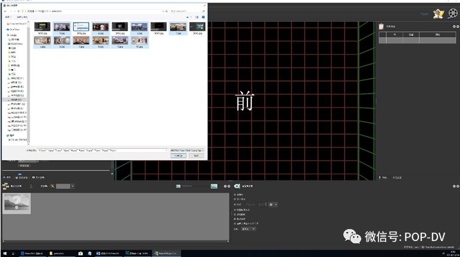Switch to the File Explorer taskbar window

click(x=61, y=253)
